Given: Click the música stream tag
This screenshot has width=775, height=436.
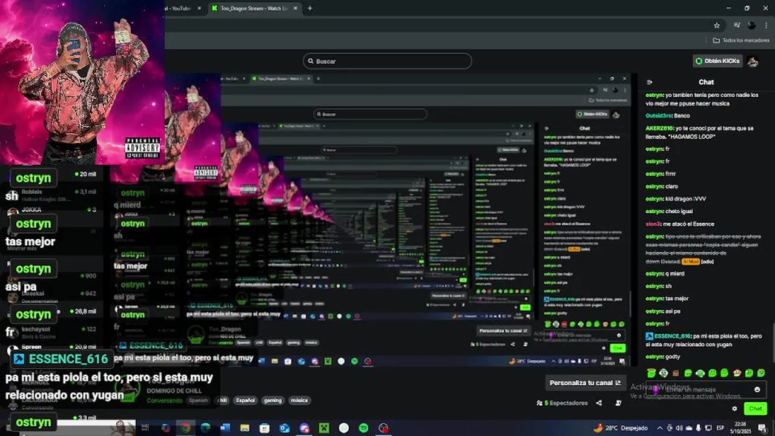Looking at the screenshot, I should pos(299,400).
